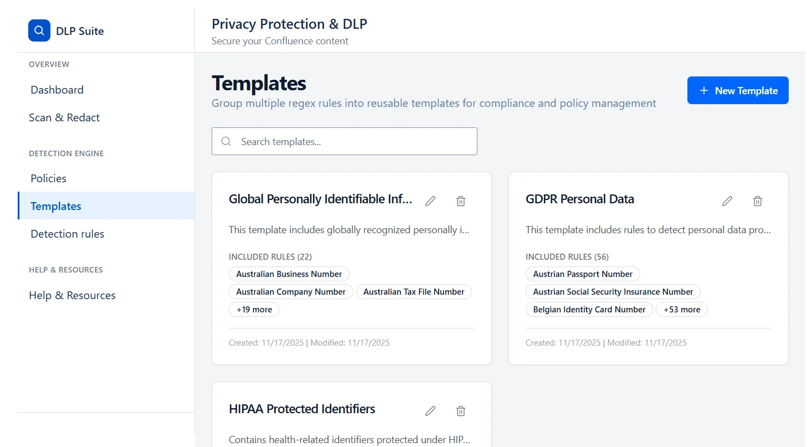The width and height of the screenshot is (807, 447).
Task: Click the search magnifier icon in search bar
Action: pos(225,141)
